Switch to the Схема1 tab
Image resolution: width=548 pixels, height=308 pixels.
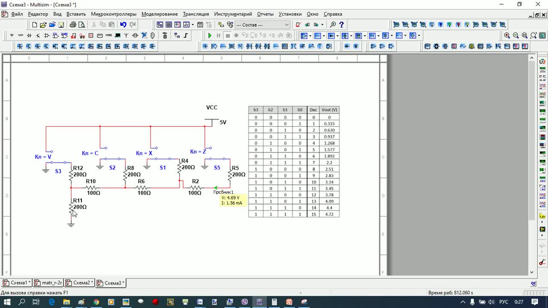[17, 283]
